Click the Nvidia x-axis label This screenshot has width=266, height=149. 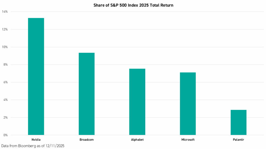click(36, 140)
